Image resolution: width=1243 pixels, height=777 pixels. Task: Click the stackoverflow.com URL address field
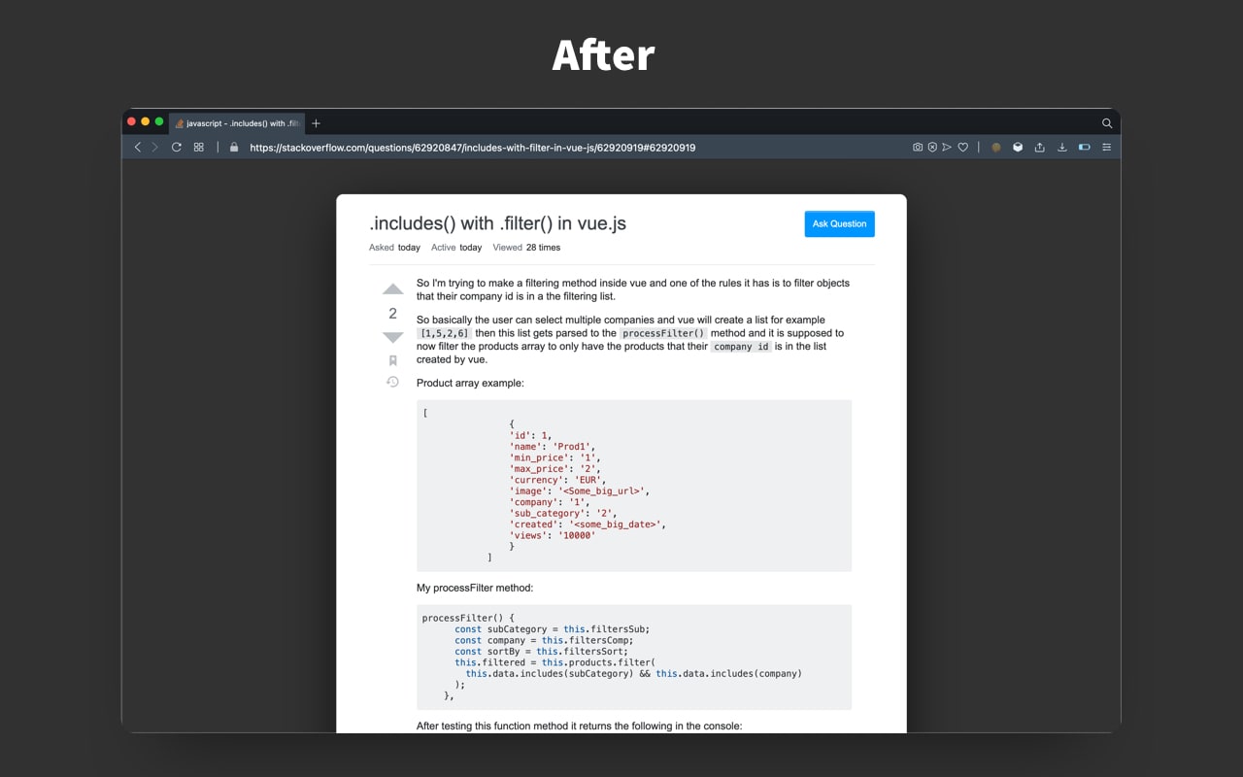click(472, 148)
